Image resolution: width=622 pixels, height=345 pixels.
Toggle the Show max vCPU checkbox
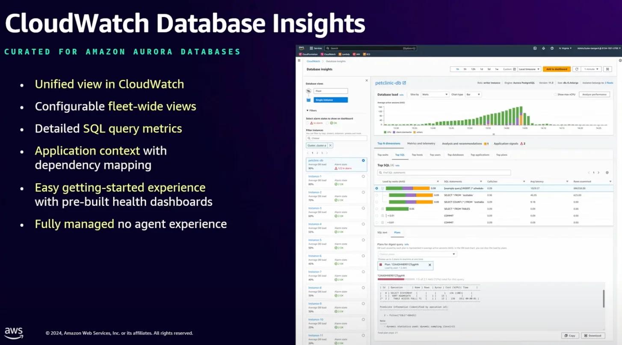click(x=555, y=94)
